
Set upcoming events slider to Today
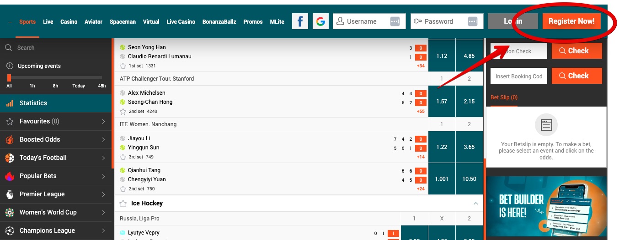(79, 86)
